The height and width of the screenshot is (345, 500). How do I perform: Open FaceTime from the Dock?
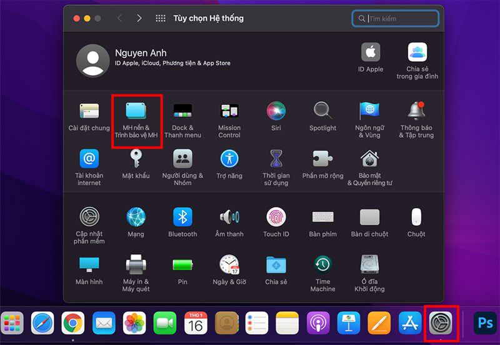[165, 323]
